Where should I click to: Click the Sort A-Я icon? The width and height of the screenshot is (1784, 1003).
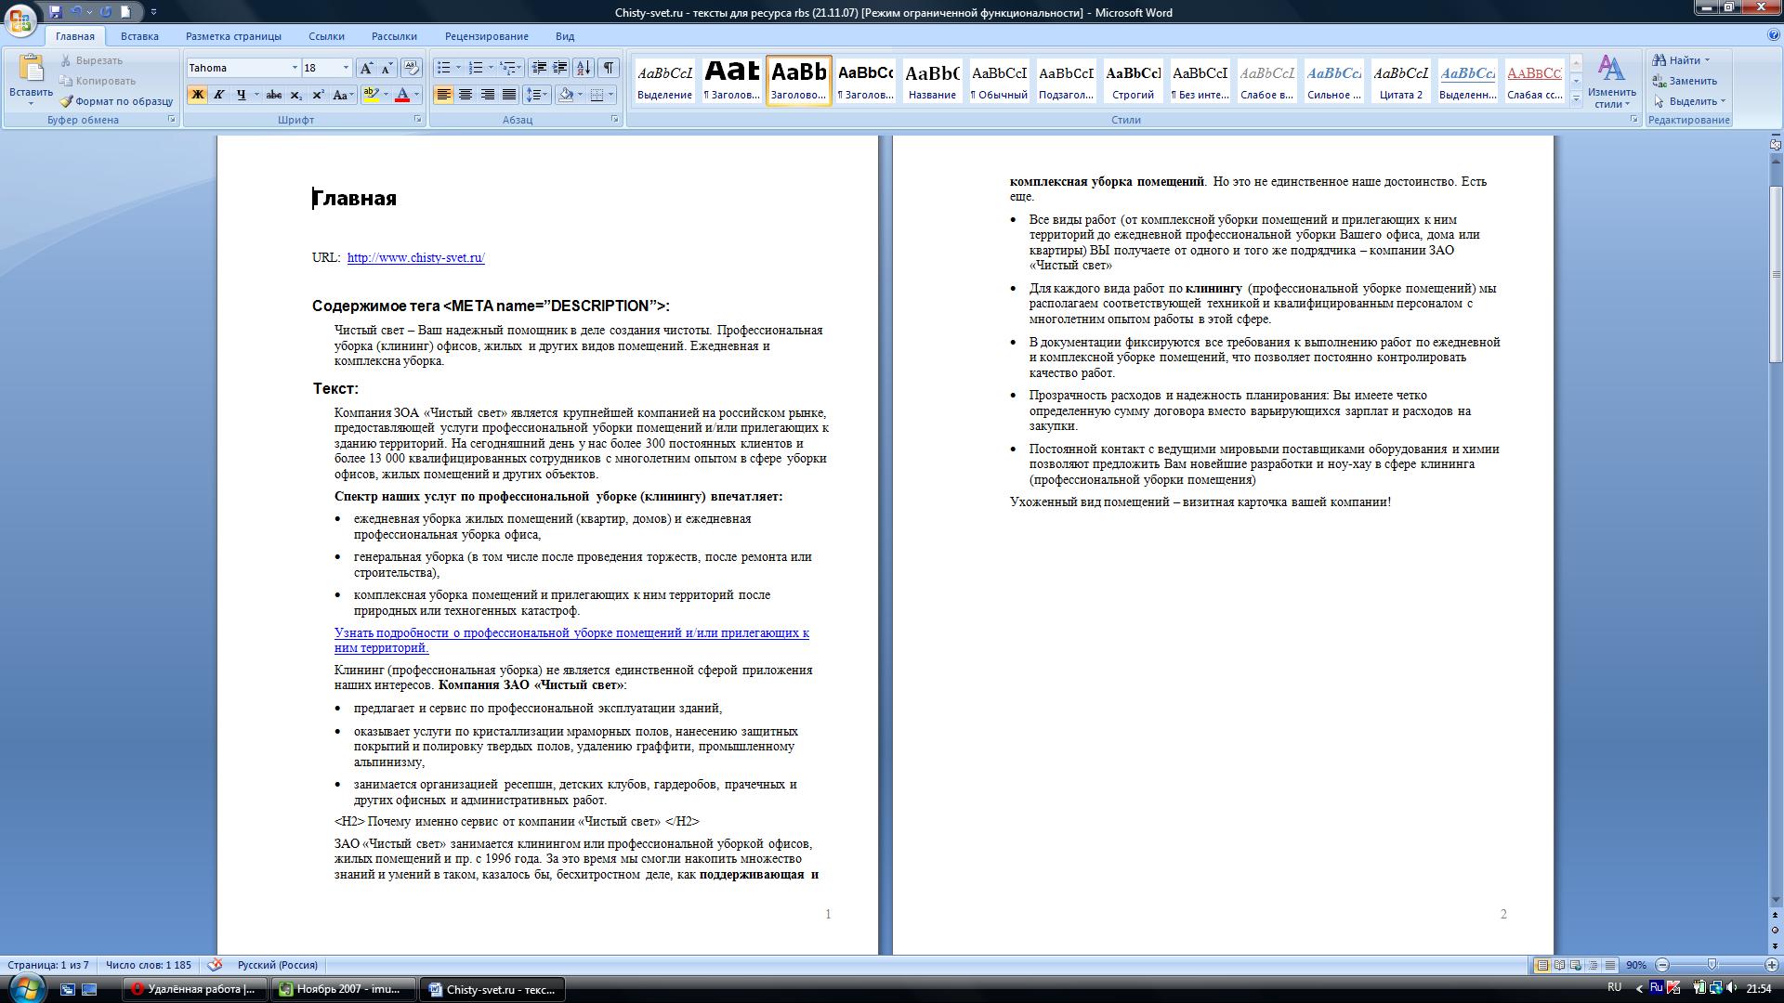click(584, 68)
